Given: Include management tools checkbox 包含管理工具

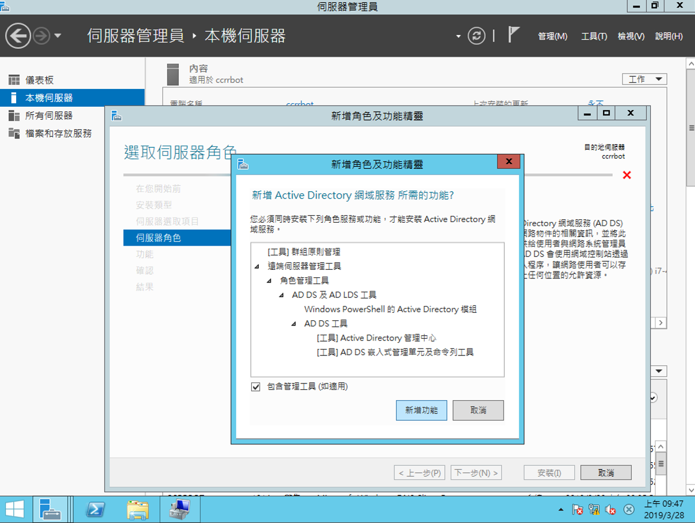Looking at the screenshot, I should pyautogui.click(x=256, y=387).
